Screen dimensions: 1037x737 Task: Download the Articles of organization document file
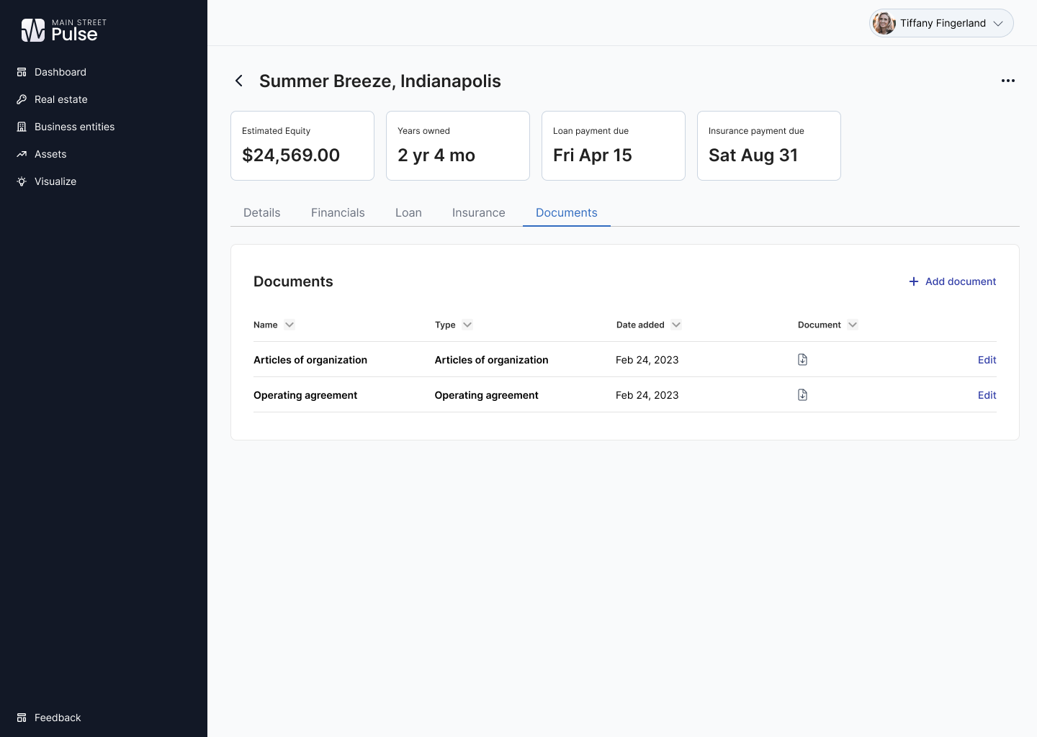point(802,359)
